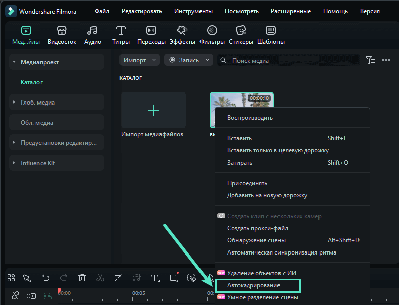The image size is (399, 305).
Task: Toggle the auto-link chain icon on timeline
Action: pyautogui.click(x=31, y=296)
